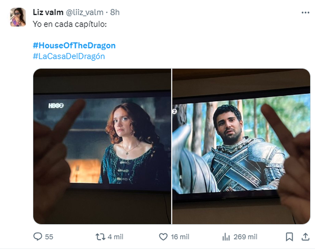Screen dimensions: 315x251
Task: Open the #LaCasaDelDragón hashtag
Action: pyautogui.click(x=69, y=56)
